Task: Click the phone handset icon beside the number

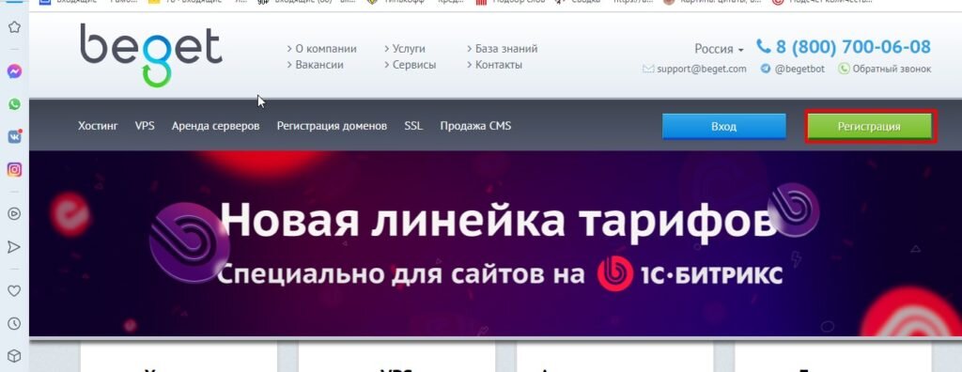Action: tap(763, 46)
